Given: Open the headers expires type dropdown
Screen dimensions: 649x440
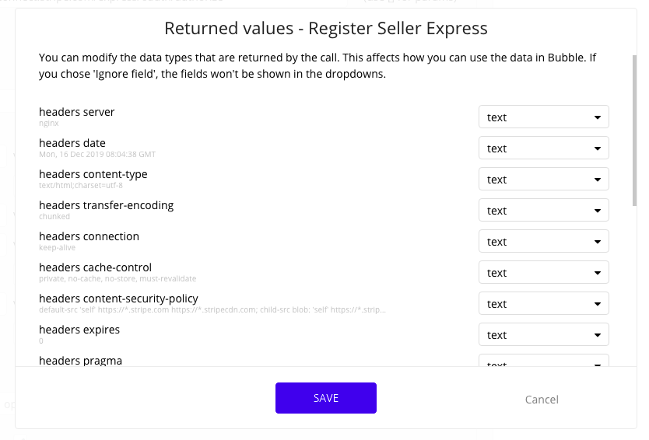Looking at the screenshot, I should pyautogui.click(x=543, y=335).
